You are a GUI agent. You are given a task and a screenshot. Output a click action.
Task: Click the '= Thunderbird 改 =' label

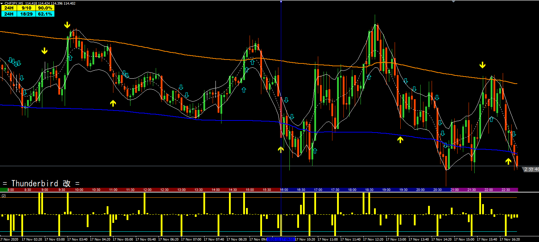[x=41, y=183]
